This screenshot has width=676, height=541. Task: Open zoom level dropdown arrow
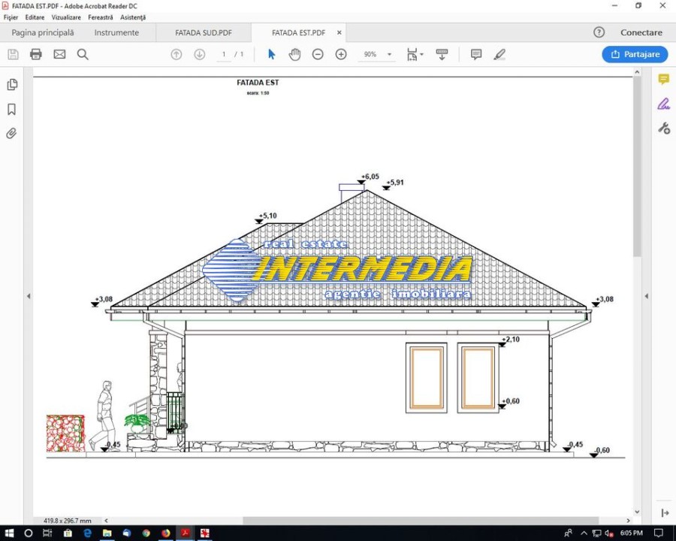[389, 54]
